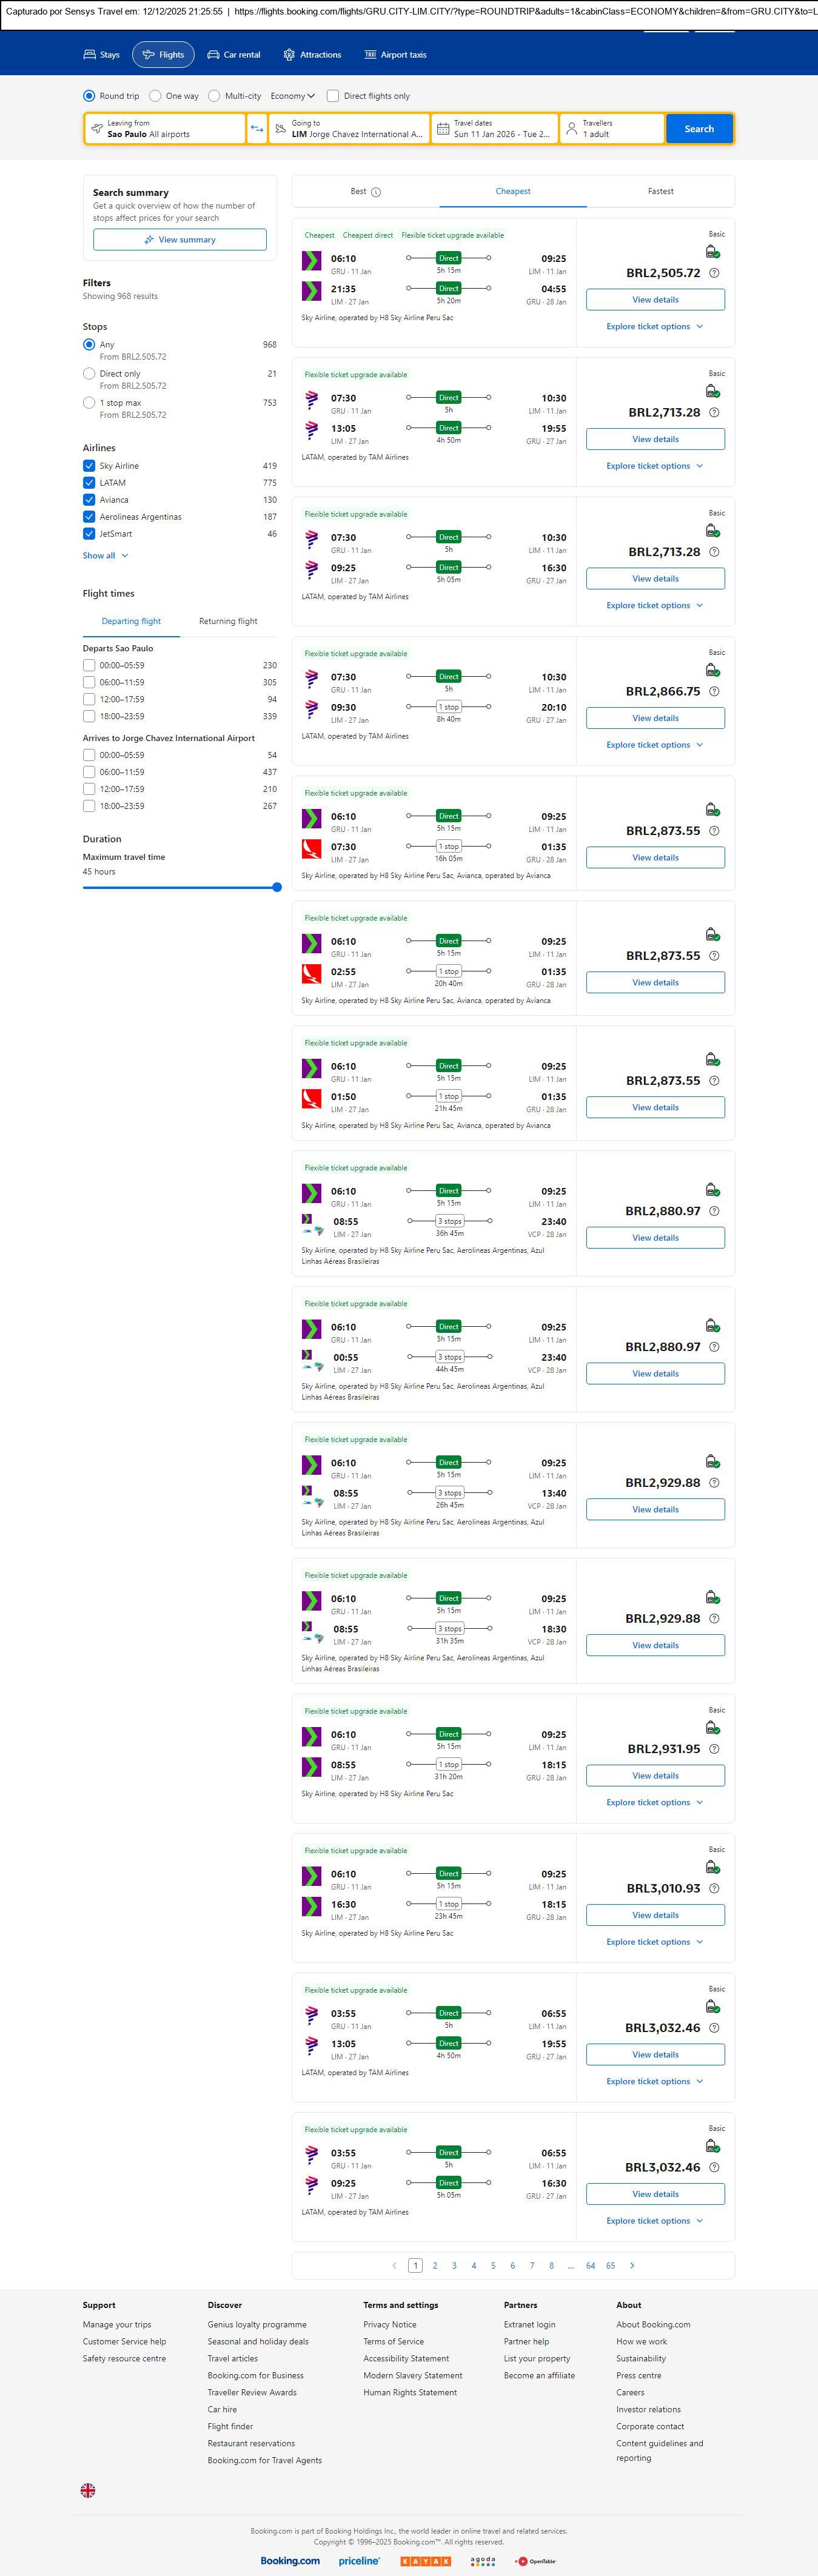The image size is (818, 2576).
Task: Enable the Direct flights only checkbox
Action: 333,96
